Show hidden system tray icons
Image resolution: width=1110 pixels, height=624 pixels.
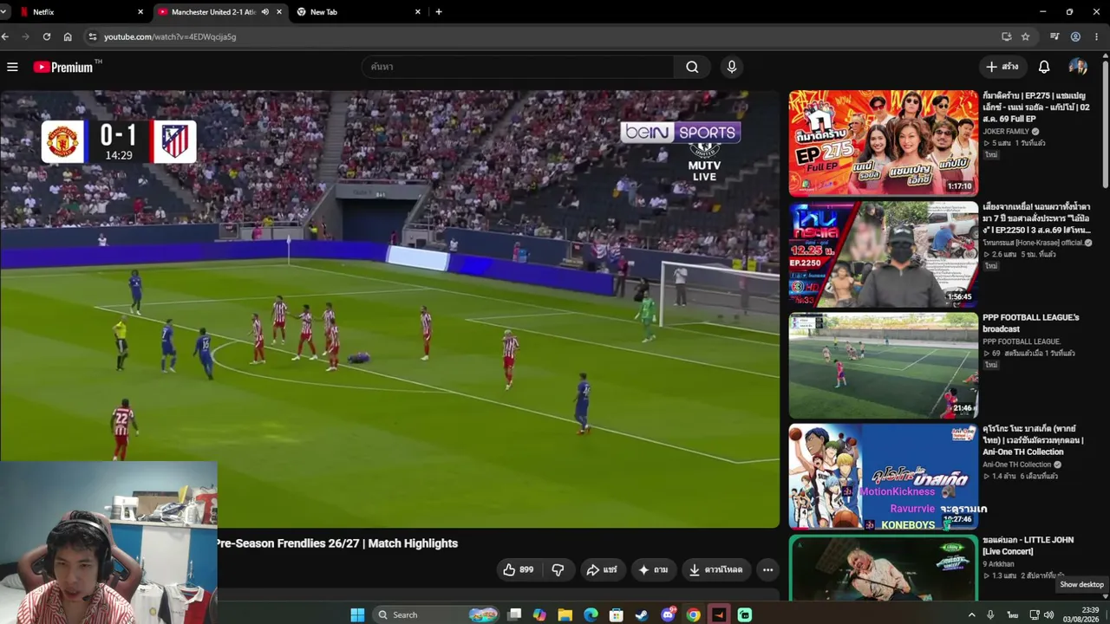pos(971,614)
